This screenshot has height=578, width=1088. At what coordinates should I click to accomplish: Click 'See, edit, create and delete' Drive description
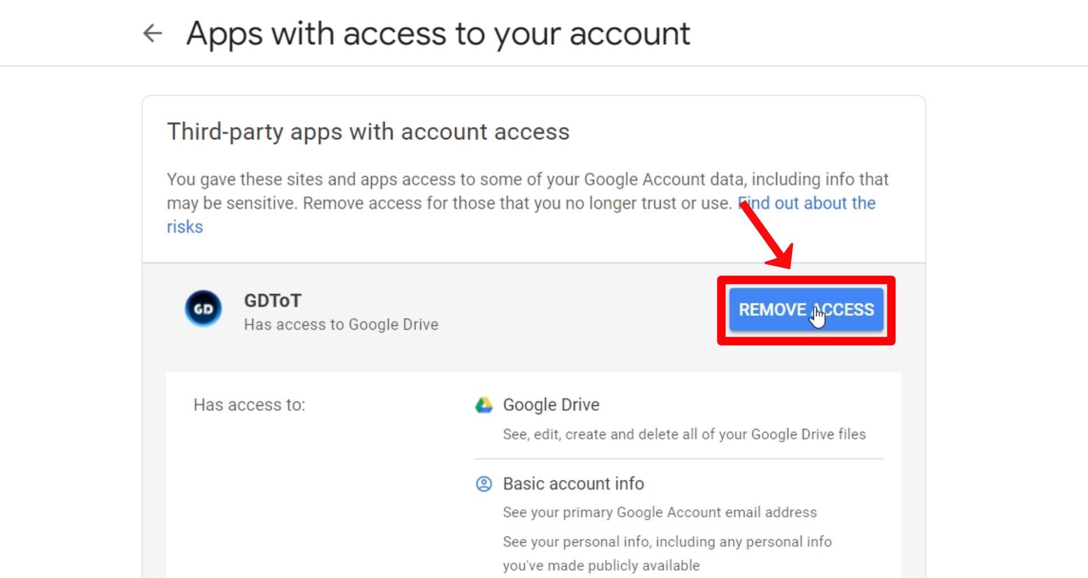click(685, 434)
